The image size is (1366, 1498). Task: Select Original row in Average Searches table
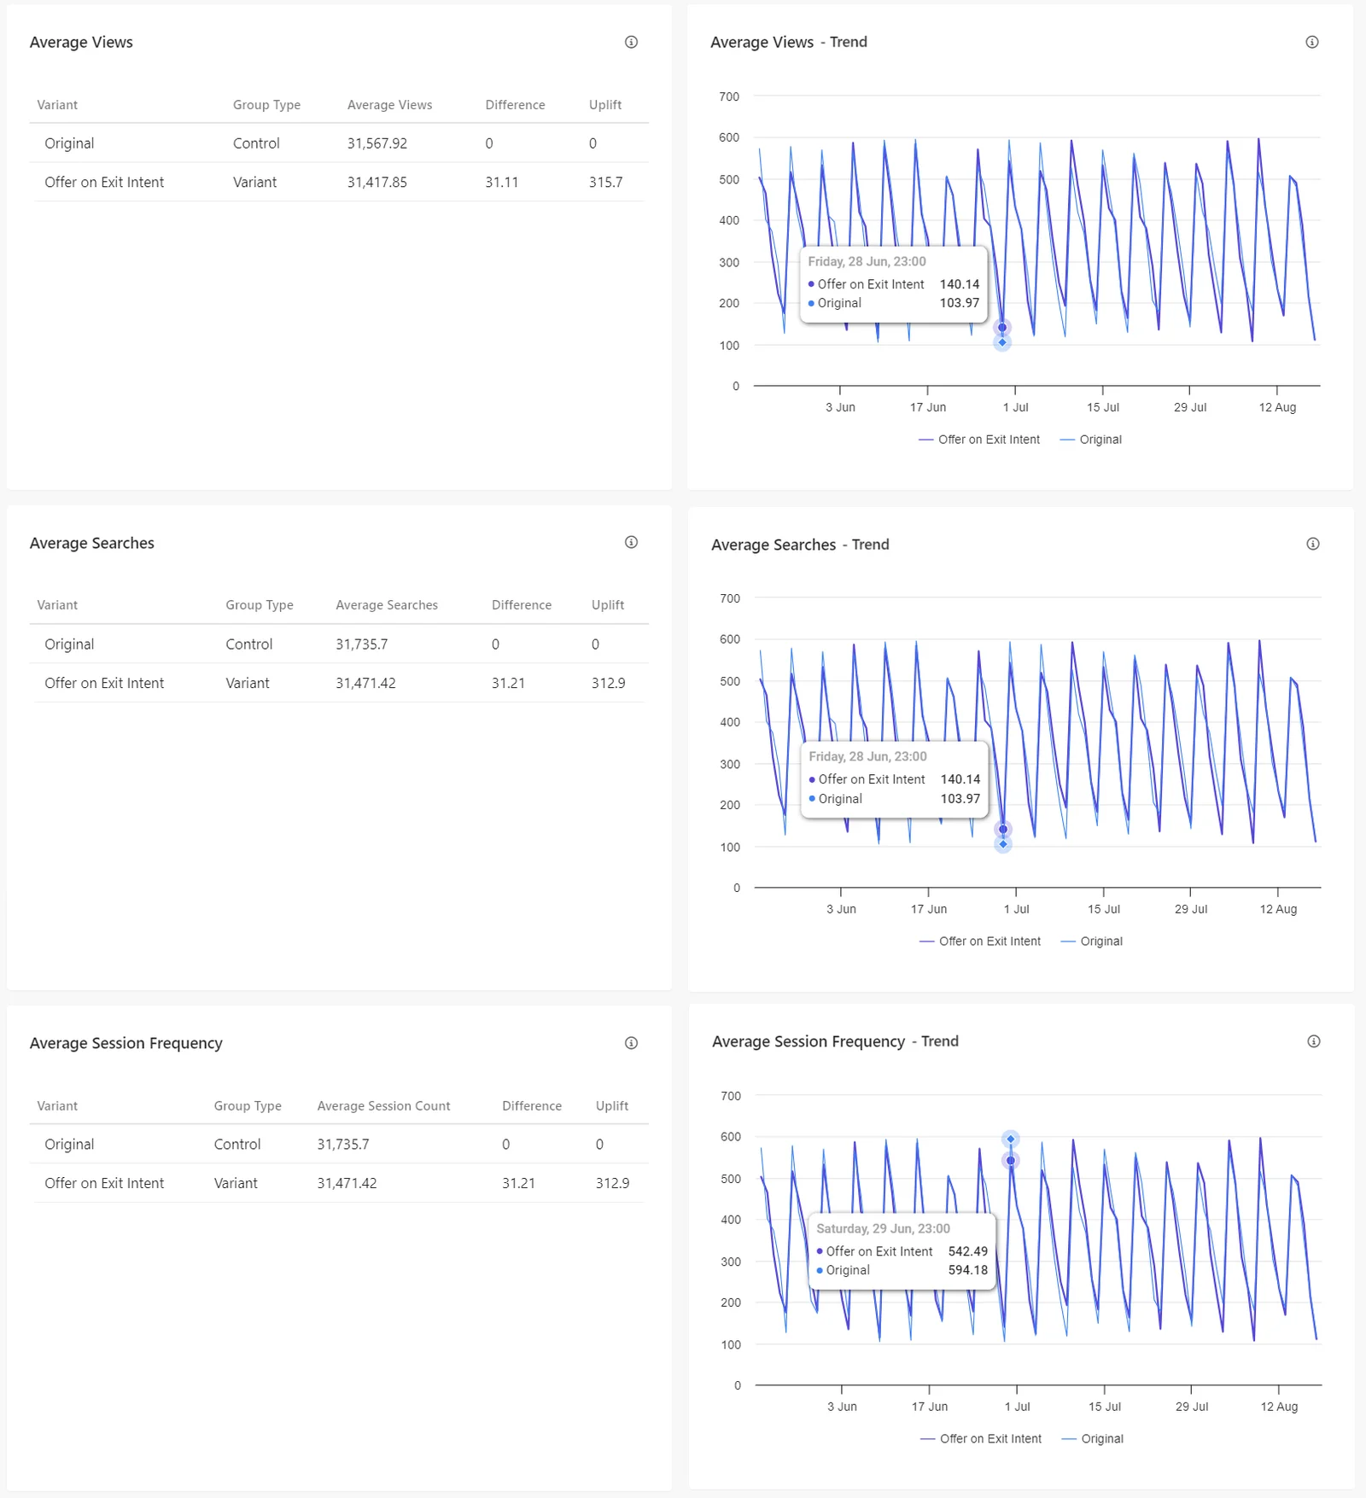click(x=339, y=644)
